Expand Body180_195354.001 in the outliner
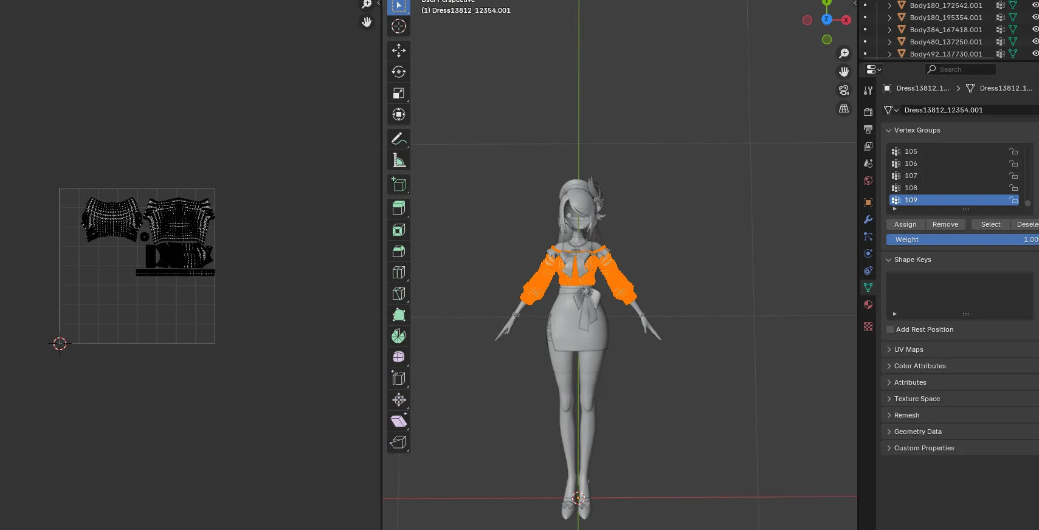Screen dimensions: 1039x530 (x=889, y=18)
